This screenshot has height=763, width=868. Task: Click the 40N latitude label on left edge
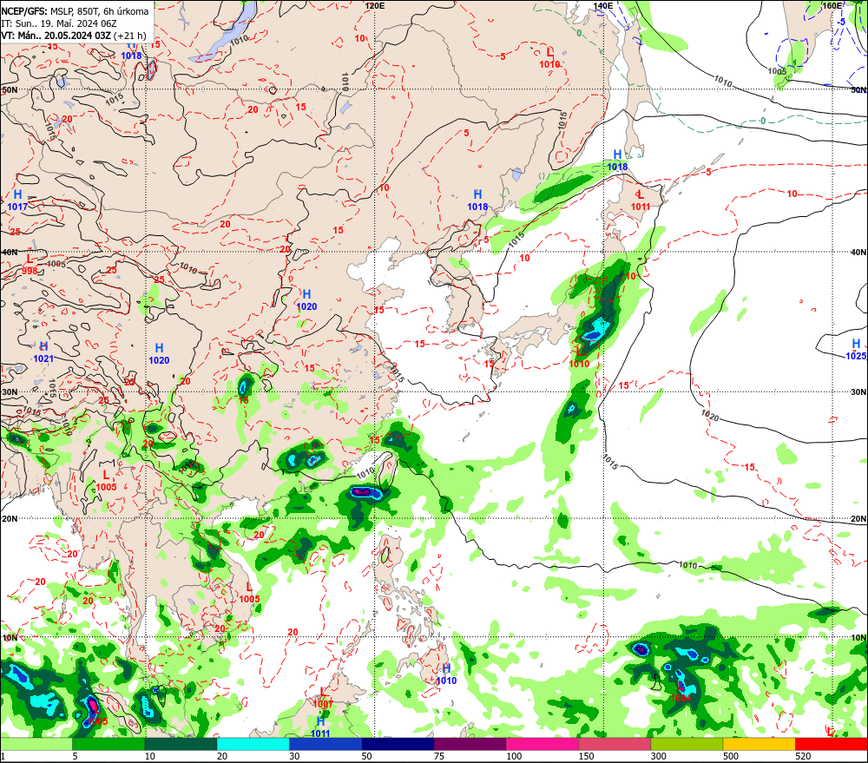(x=10, y=252)
